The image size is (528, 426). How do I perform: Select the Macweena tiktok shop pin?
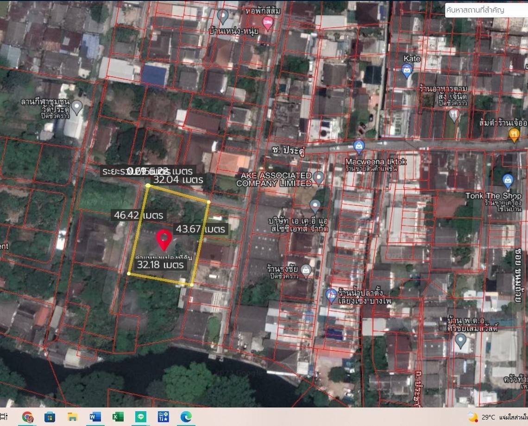pos(358,147)
